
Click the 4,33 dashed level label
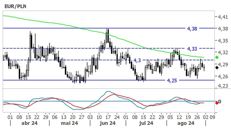(192, 49)
